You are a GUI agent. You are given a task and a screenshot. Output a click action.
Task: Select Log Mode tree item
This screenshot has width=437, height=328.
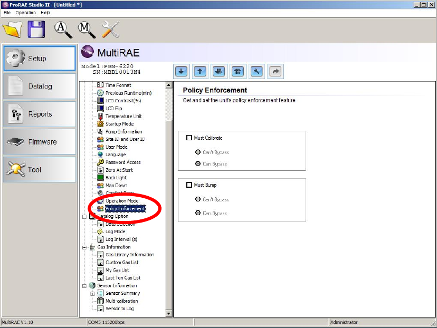point(116,231)
